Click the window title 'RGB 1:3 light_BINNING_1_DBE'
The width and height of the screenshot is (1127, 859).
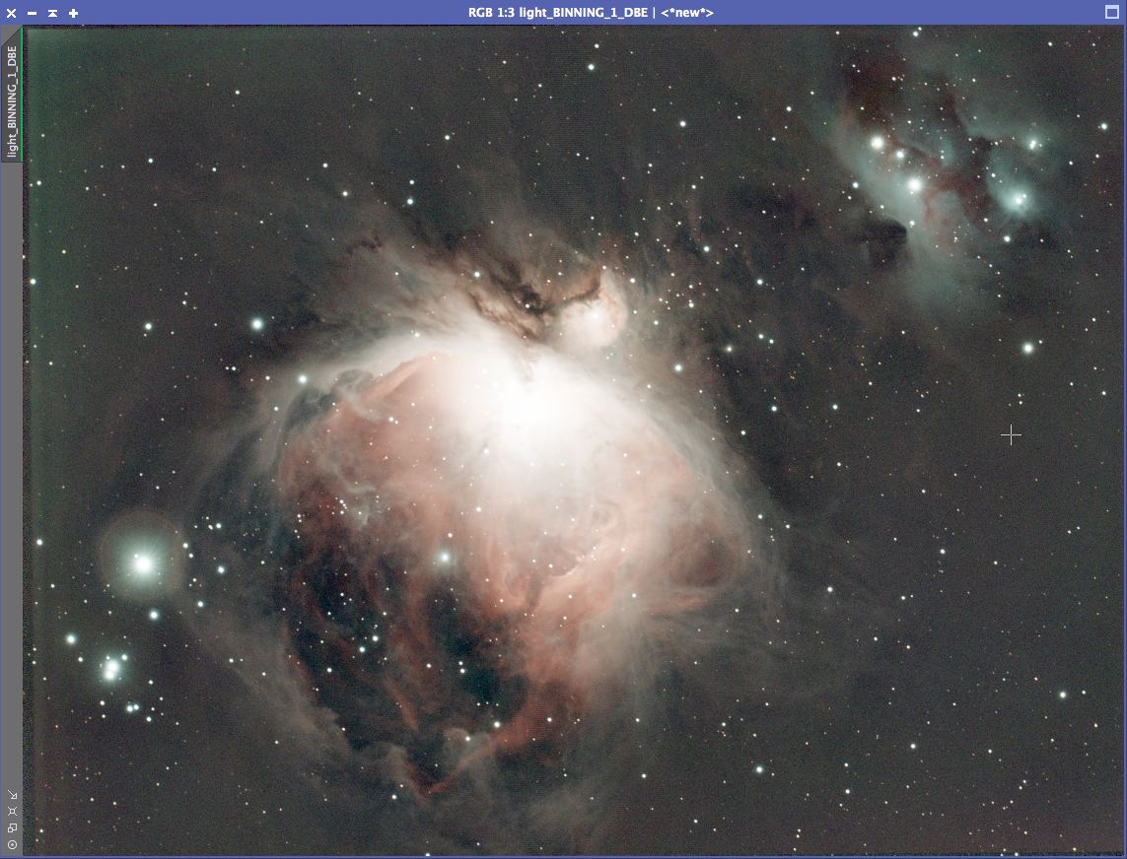tap(590, 13)
